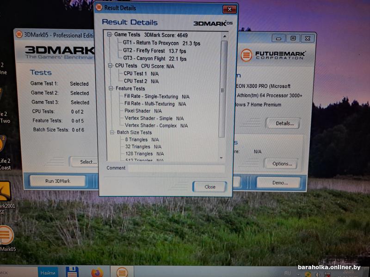Click the results list scrollbar thumb
The image size is (370, 277).
click(223, 89)
